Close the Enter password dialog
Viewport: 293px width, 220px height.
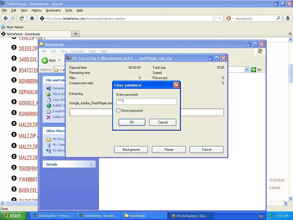(176, 85)
